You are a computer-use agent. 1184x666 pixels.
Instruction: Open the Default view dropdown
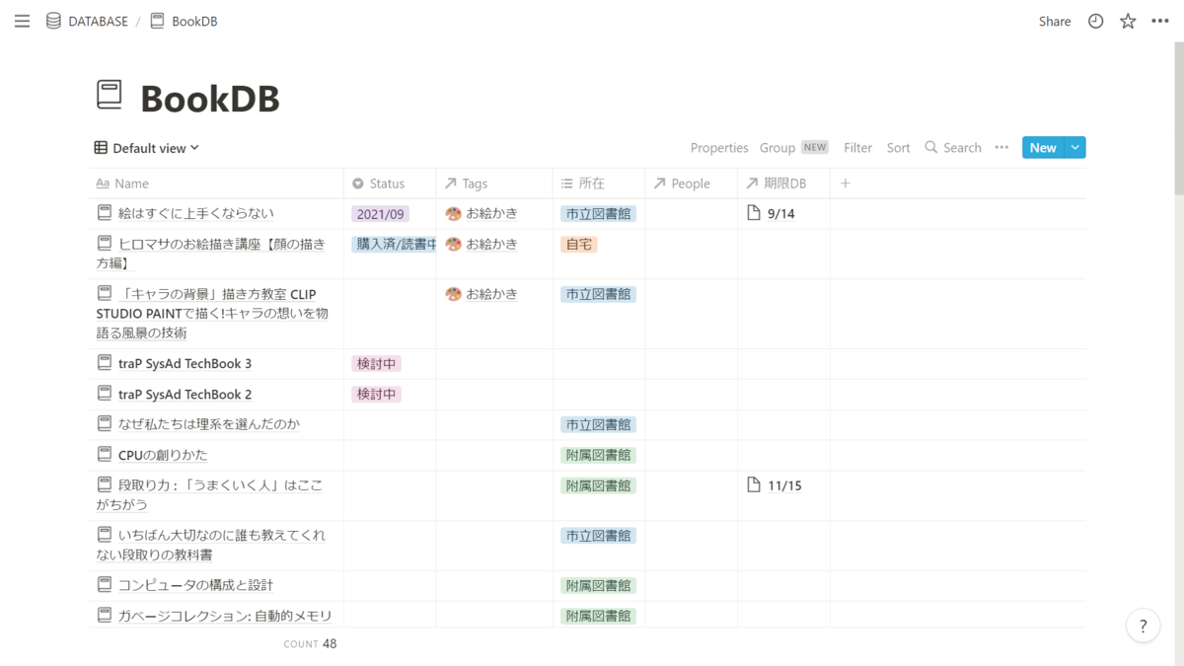(x=147, y=148)
